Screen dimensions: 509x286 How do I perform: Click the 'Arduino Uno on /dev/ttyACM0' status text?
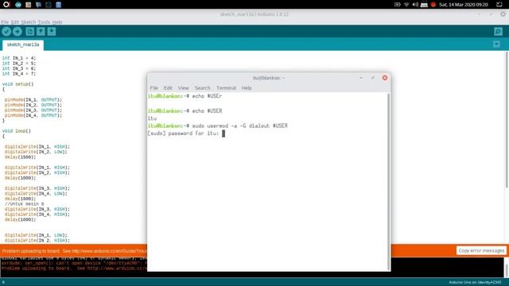(475, 283)
